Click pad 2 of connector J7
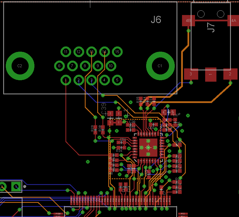Viewport: 239px width, 217px height. (x=230, y=74)
